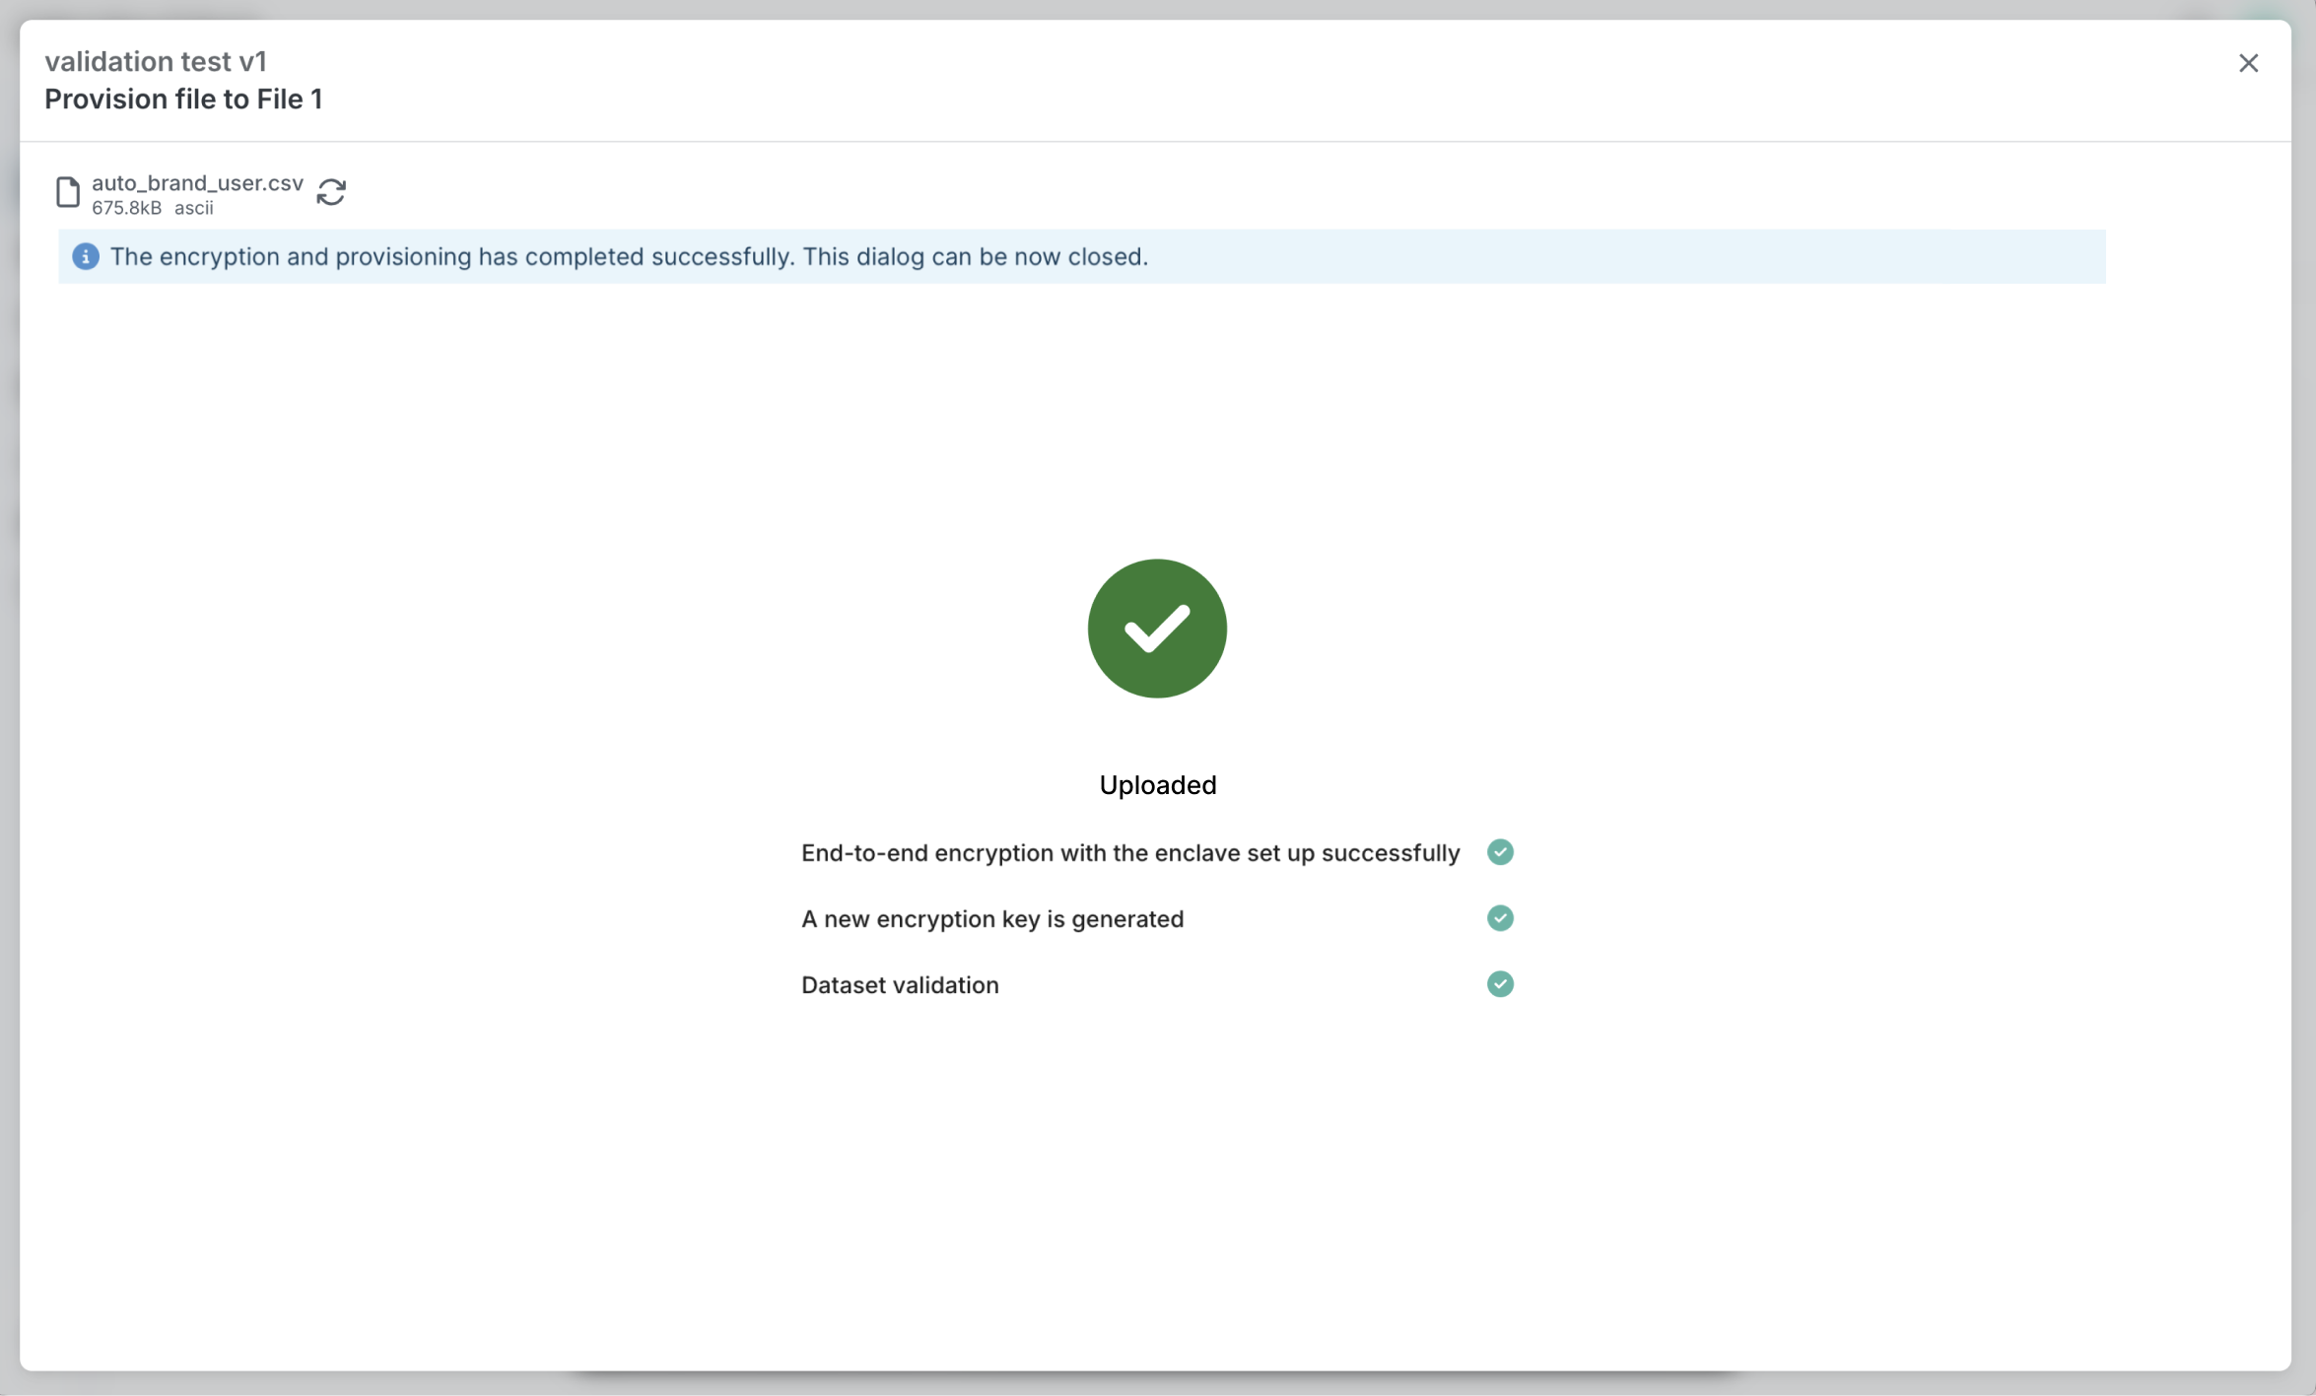The height and width of the screenshot is (1396, 2316).
Task: Click the Uploaded status text
Action: point(1157,785)
